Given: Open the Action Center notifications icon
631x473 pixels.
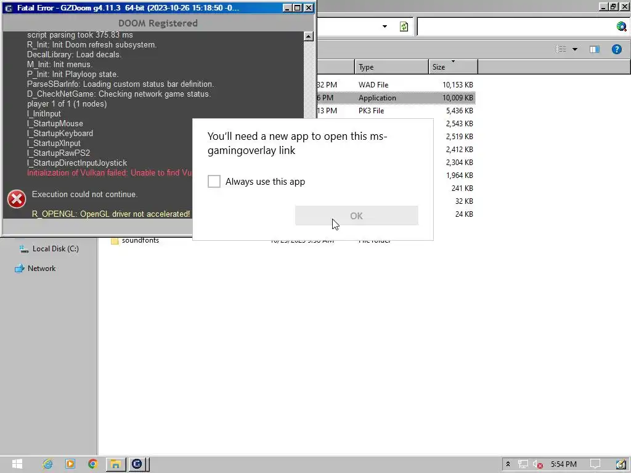Looking at the screenshot, I should (x=595, y=464).
